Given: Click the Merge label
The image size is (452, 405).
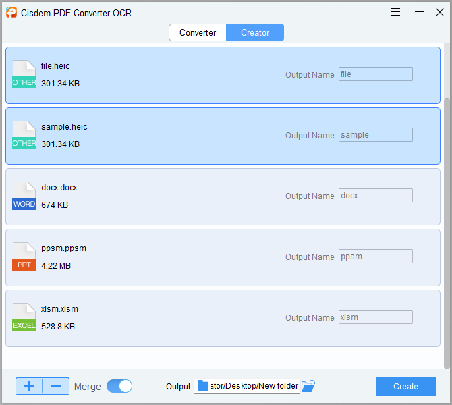Looking at the screenshot, I should coord(88,387).
